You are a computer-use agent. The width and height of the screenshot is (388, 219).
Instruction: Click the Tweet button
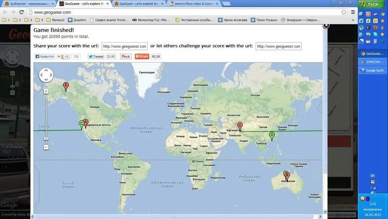(96, 56)
